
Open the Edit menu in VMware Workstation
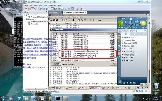click(x=31, y=5)
